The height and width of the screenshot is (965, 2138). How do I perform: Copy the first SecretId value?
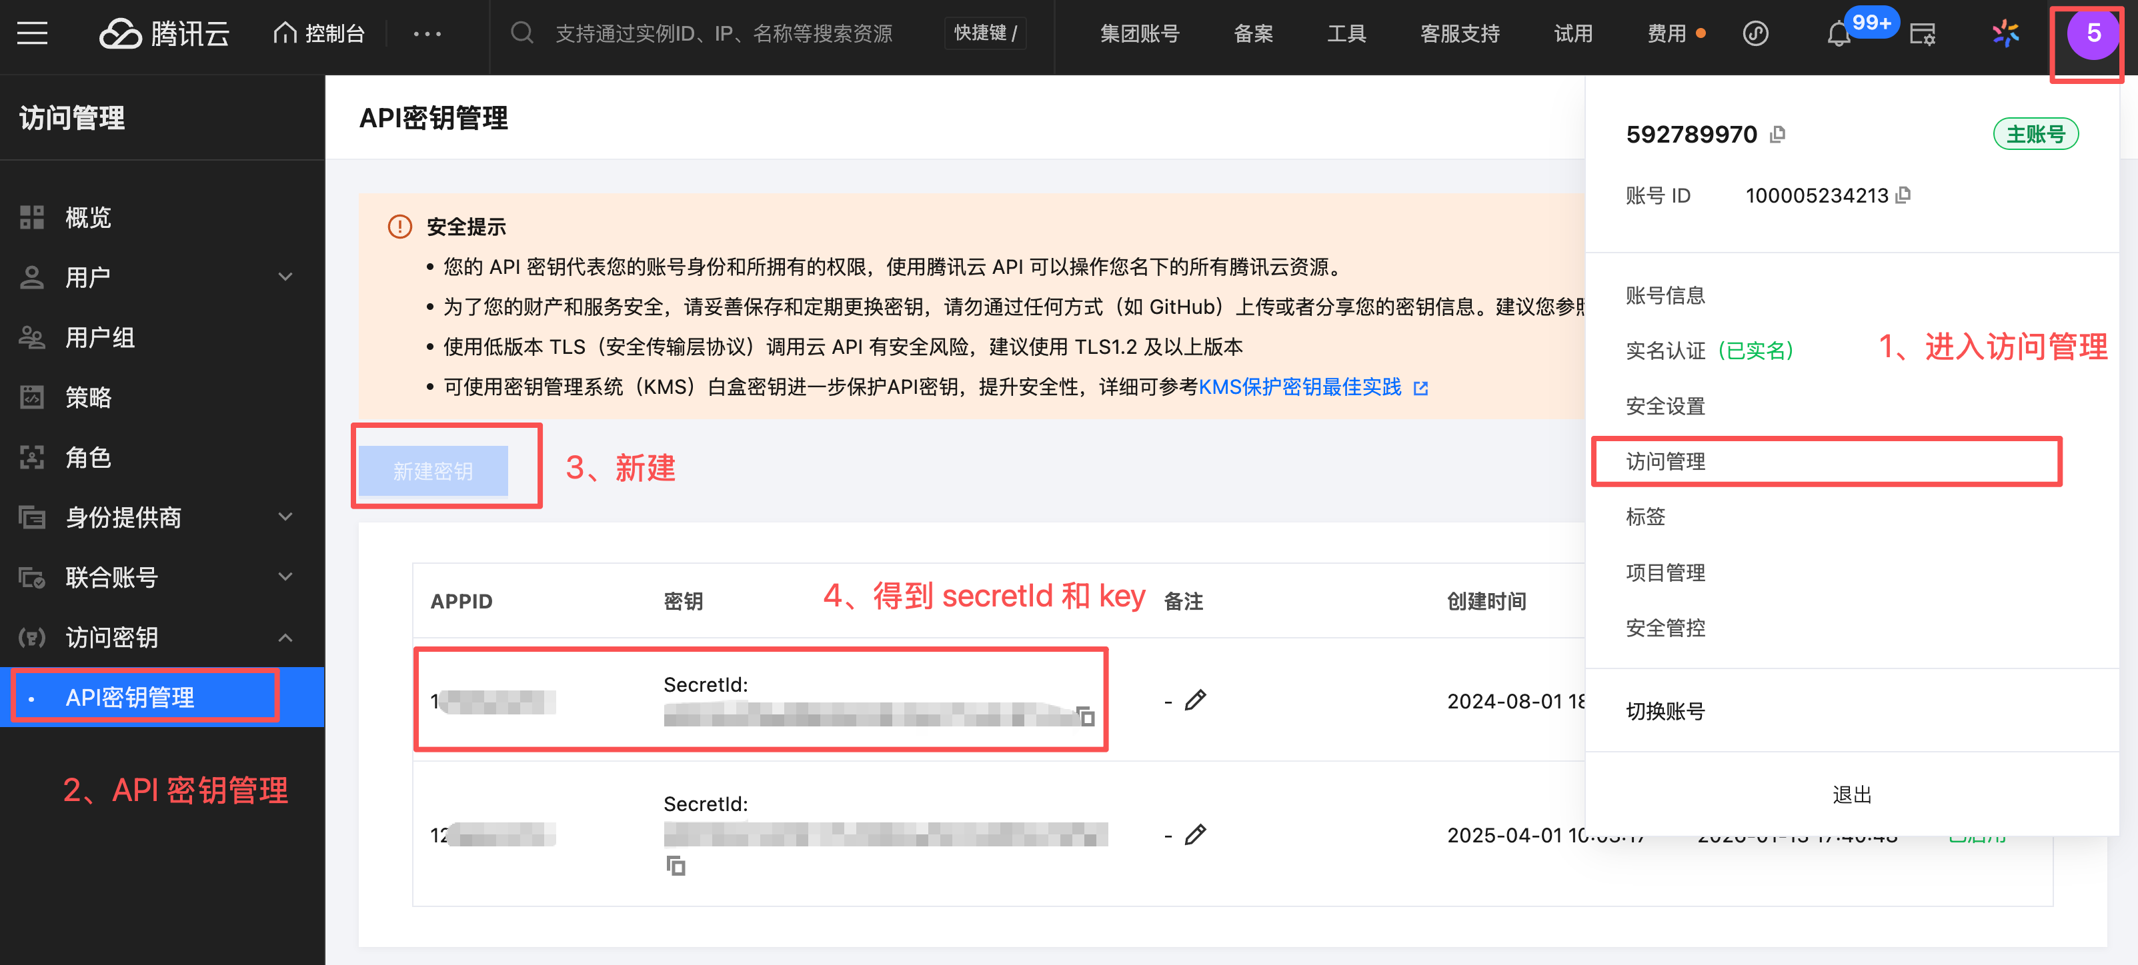point(1086,716)
